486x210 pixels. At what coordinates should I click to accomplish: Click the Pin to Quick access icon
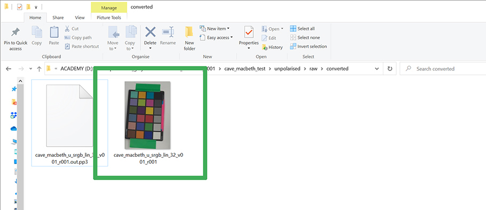coord(15,32)
